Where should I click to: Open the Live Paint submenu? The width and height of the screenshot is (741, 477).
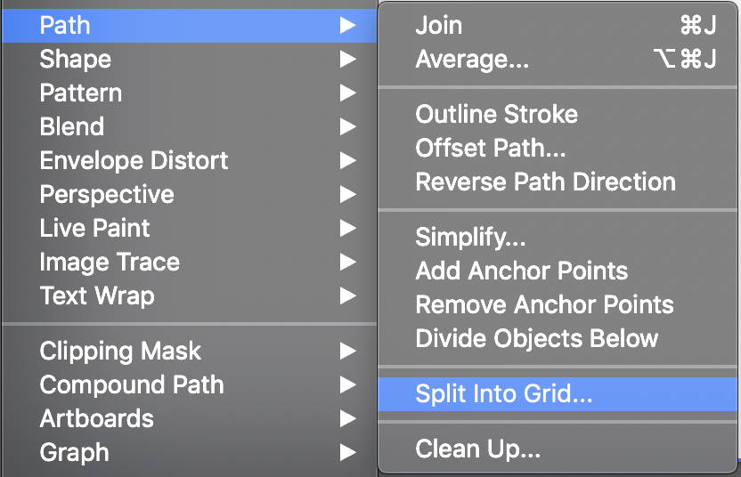click(x=95, y=229)
